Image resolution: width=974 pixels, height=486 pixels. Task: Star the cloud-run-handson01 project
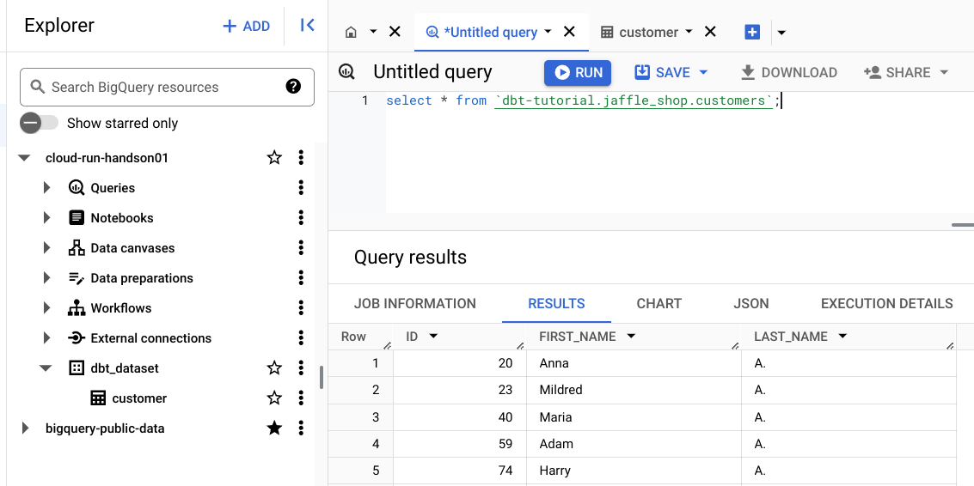(x=274, y=158)
